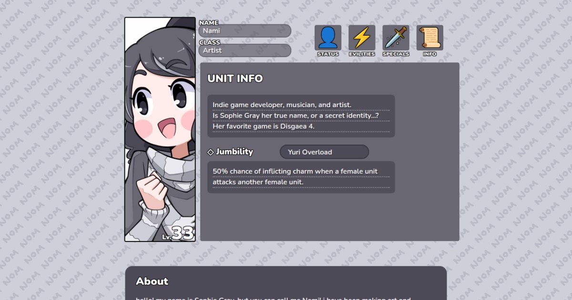
Task: Click the About paragraph text
Action: 273,299
